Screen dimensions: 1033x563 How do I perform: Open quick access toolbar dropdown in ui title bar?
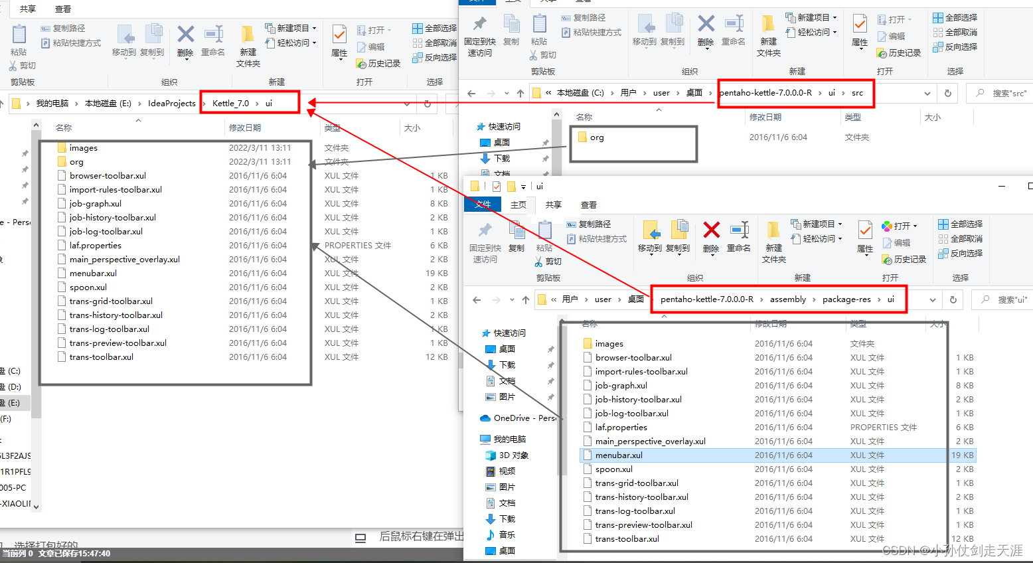523,187
